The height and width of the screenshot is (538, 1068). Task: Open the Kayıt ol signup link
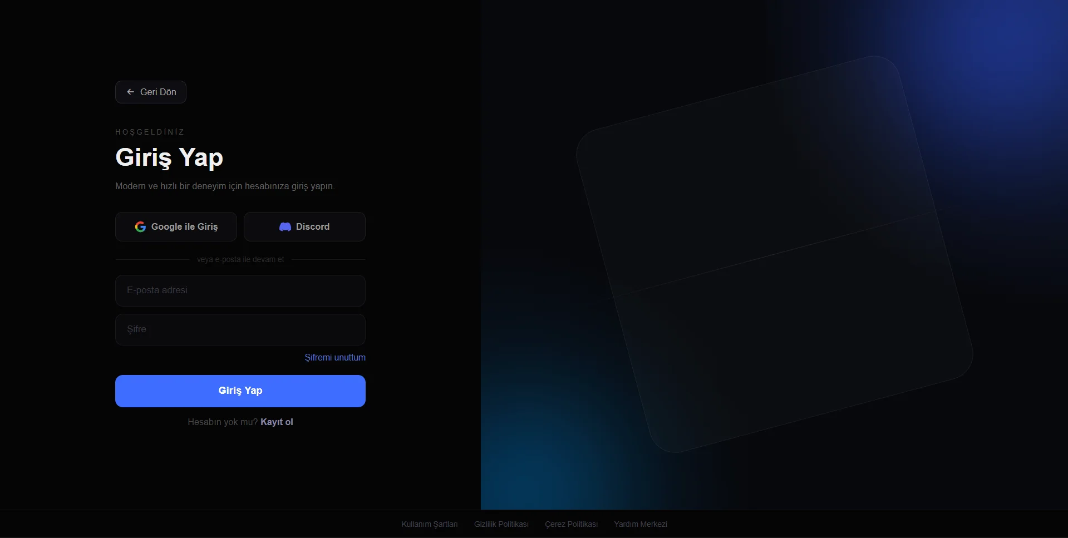point(277,422)
